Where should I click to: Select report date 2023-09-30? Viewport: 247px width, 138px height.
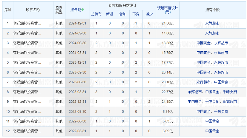point(77,72)
